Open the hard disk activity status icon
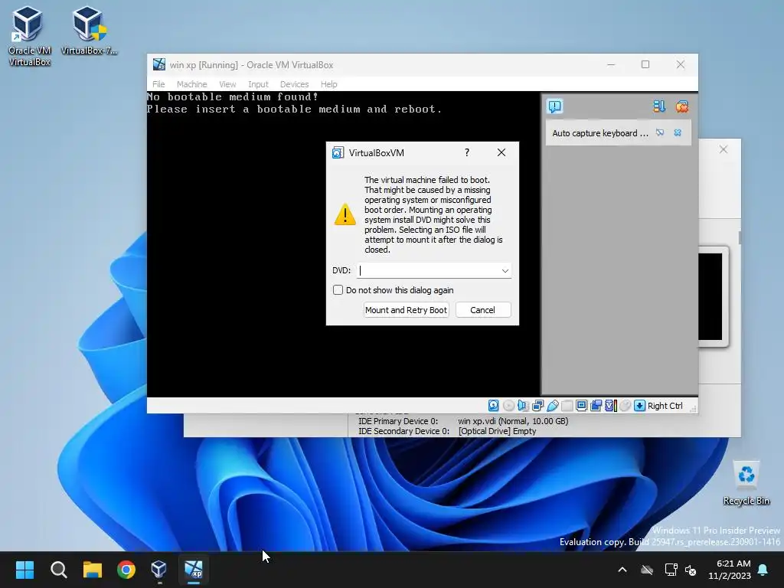Viewport: 784px width, 588px height. 494,406
